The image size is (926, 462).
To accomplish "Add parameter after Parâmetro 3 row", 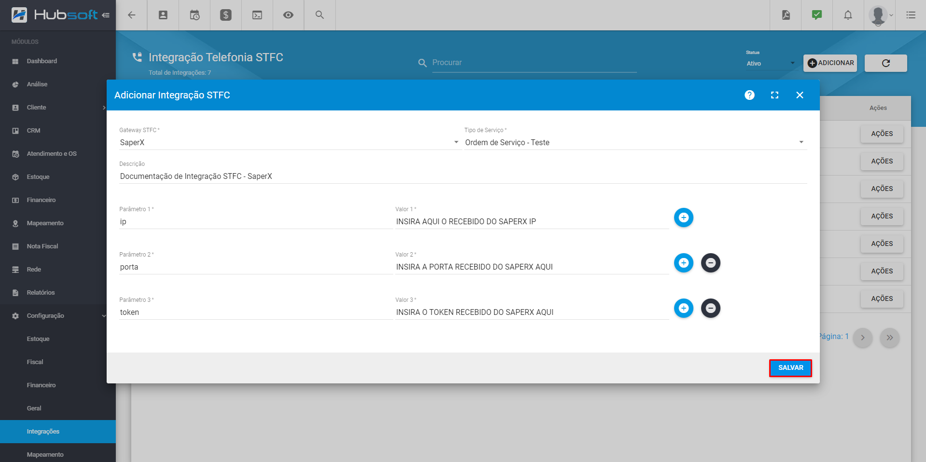I will 683,308.
